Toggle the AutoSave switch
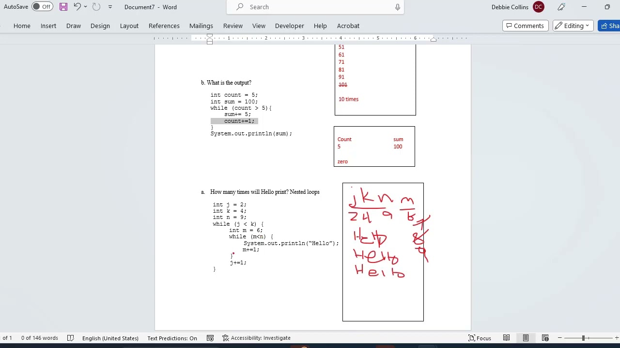The image size is (620, 348). pos(43,7)
